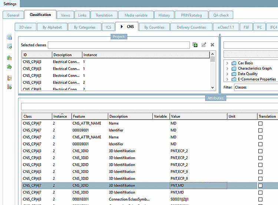Expand the Data Quality folder
This screenshot has height=205, width=278.
227,74
